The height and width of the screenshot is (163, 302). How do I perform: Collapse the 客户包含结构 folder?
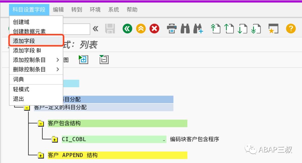pyautogui.click(x=41, y=124)
